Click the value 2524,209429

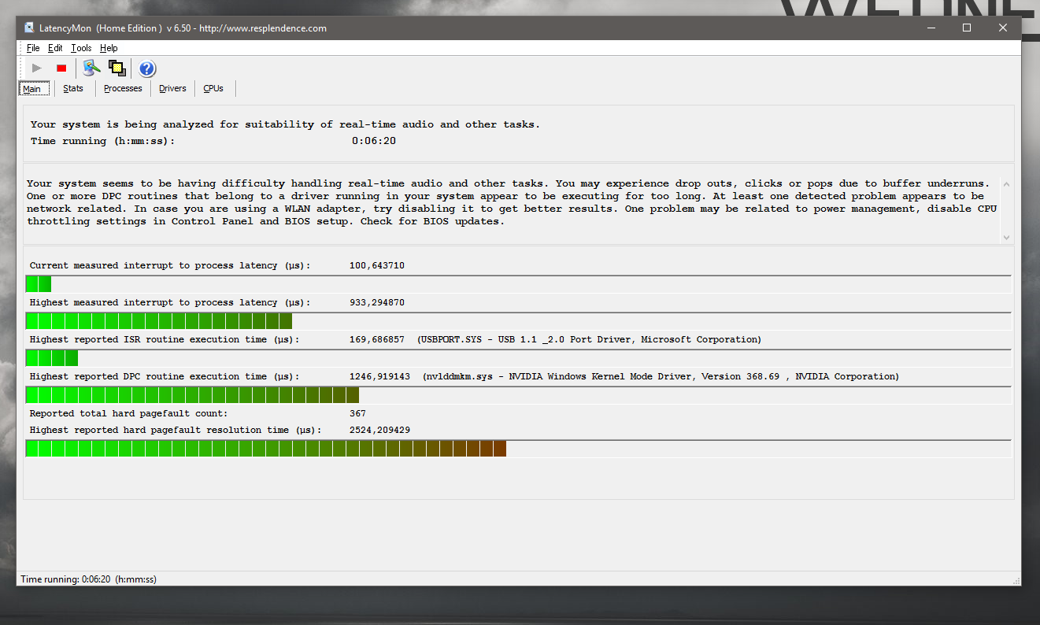[x=379, y=430]
